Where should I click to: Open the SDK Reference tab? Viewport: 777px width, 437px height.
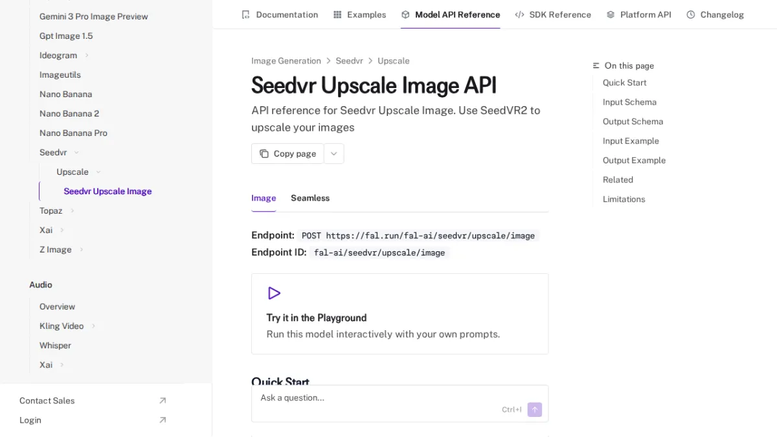point(553,14)
